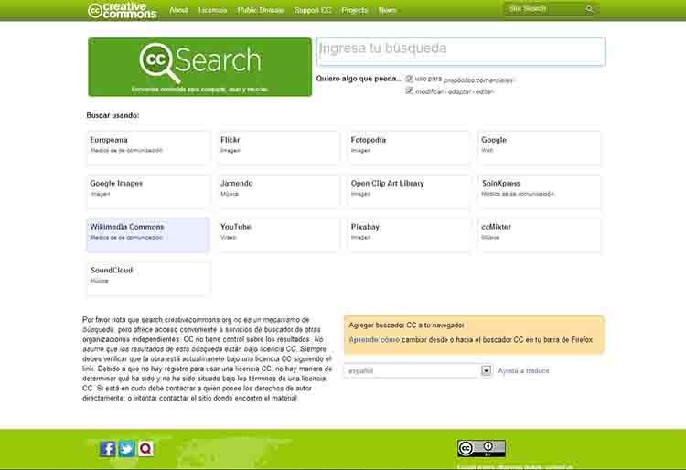Screen dimensions: 686x470
Task: Toggle the commercial purposes checkbox
Action: (409, 79)
